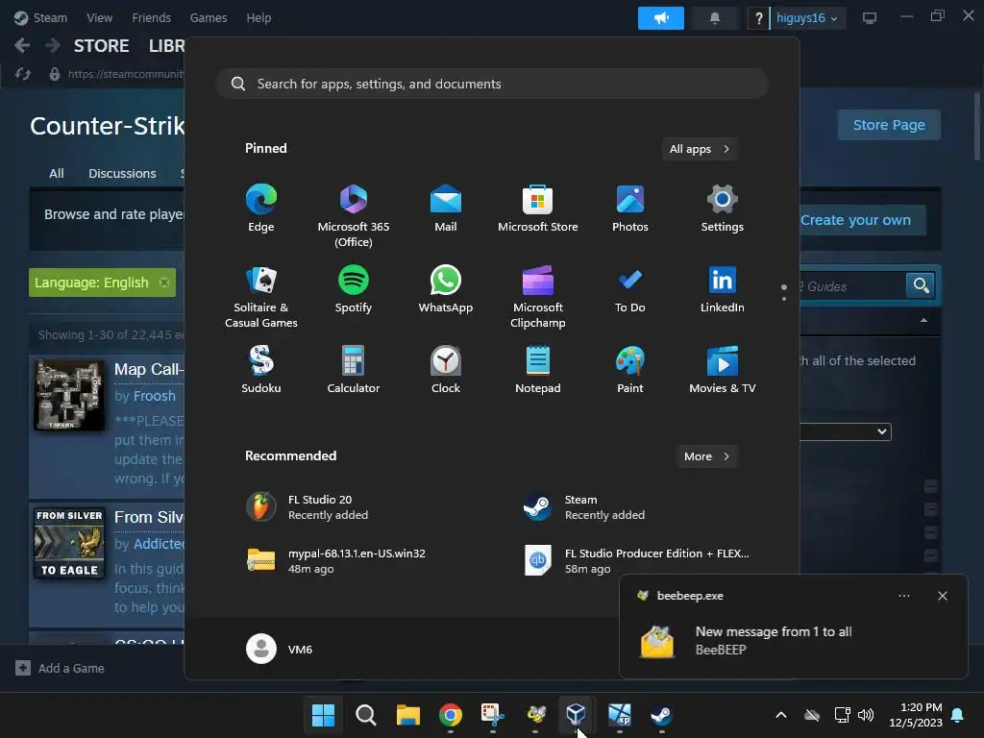984x738 pixels.
Task: Click Steam forward navigation arrow
Action: 53,45
